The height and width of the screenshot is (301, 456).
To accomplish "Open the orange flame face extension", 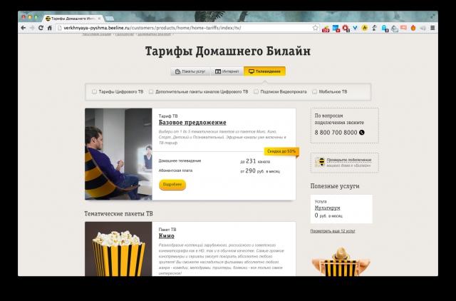I will tap(413, 28).
